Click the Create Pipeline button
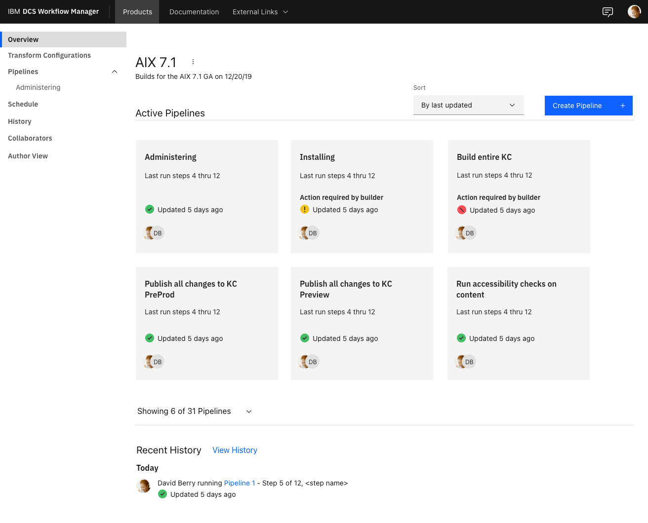The height and width of the screenshot is (523, 648). click(x=589, y=106)
